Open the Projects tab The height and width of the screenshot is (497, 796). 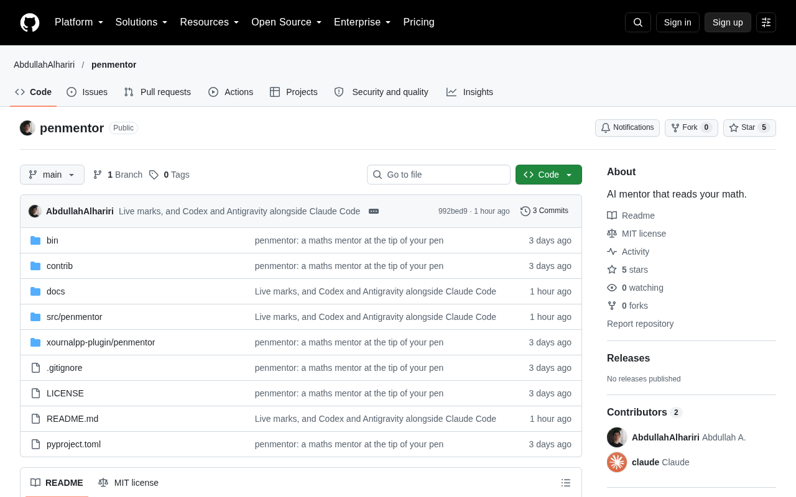(x=294, y=92)
